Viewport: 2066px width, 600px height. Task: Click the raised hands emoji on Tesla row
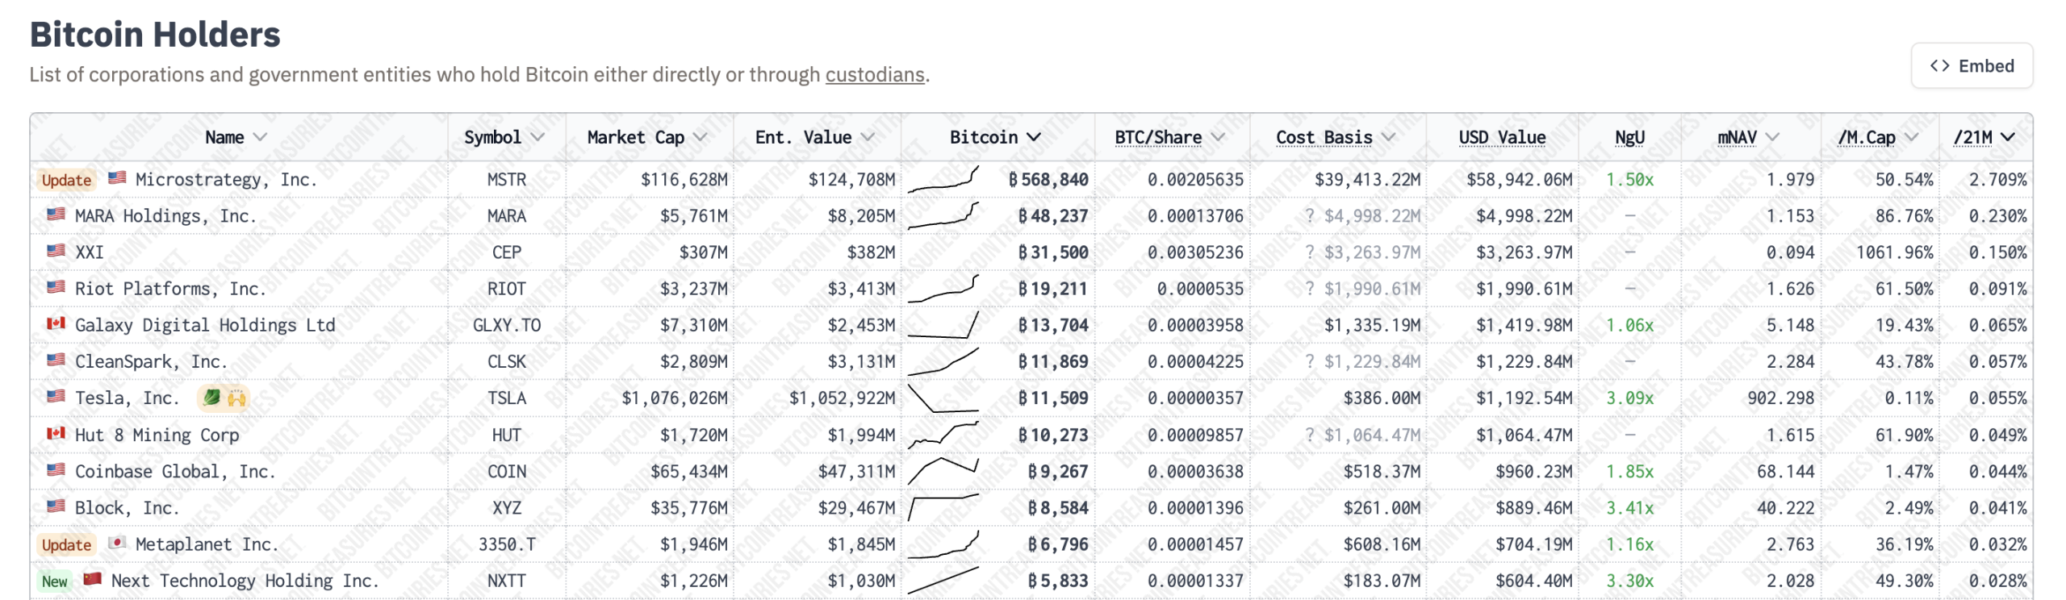coord(236,398)
